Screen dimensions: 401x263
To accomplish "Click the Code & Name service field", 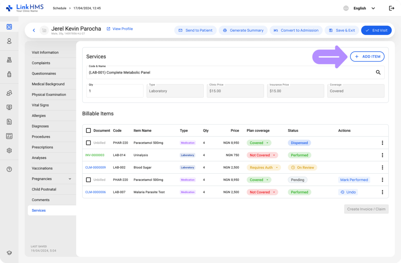I will coord(235,72).
